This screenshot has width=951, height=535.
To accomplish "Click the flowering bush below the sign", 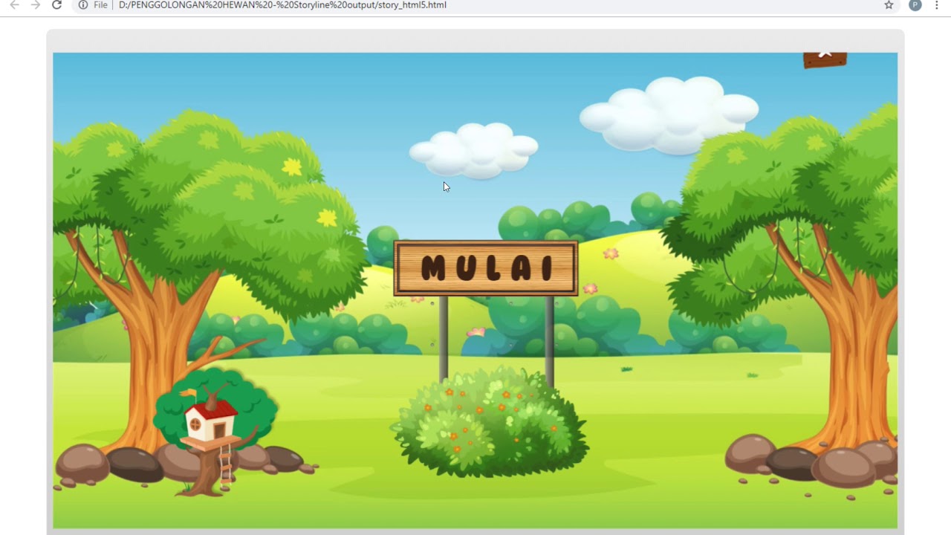I will point(489,427).
